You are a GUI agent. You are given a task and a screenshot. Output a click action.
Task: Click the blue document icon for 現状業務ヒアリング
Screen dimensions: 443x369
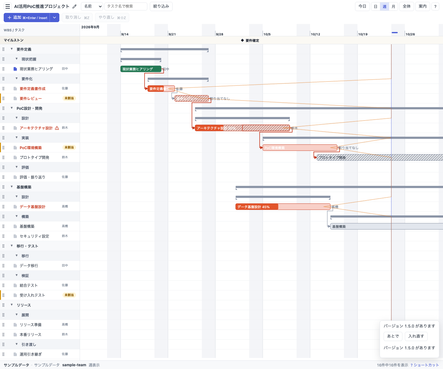(15, 69)
